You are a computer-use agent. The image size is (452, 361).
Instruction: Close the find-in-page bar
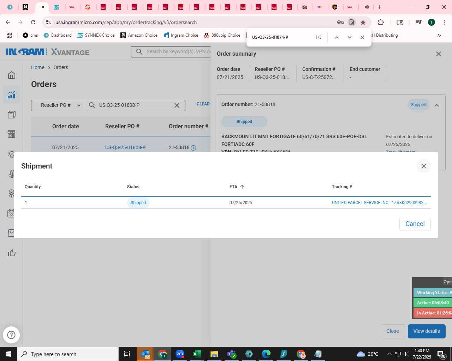coord(362,37)
